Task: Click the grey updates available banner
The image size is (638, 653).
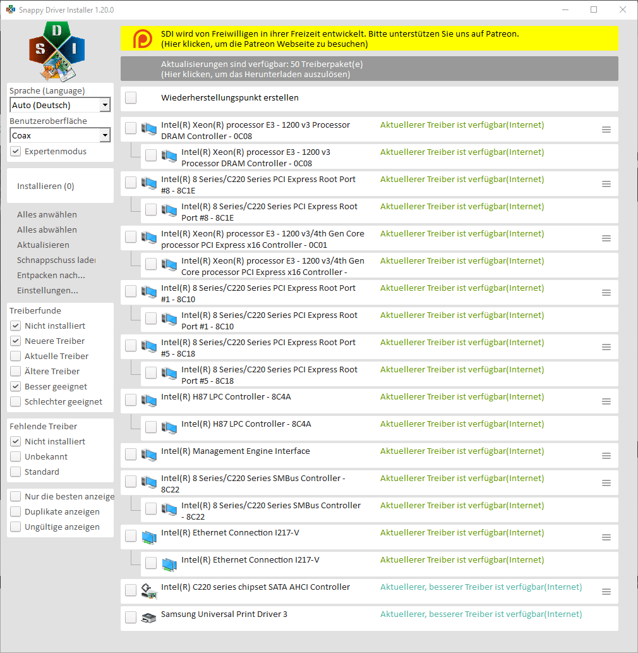Action: pos(369,69)
